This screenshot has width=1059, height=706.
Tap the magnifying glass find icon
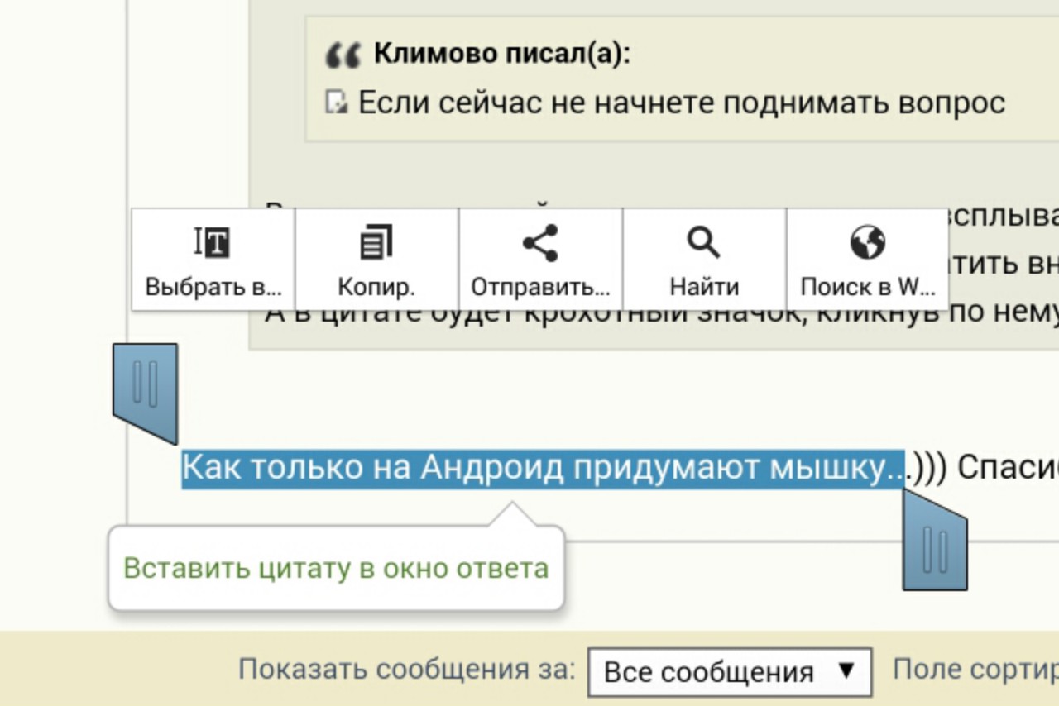coord(703,243)
